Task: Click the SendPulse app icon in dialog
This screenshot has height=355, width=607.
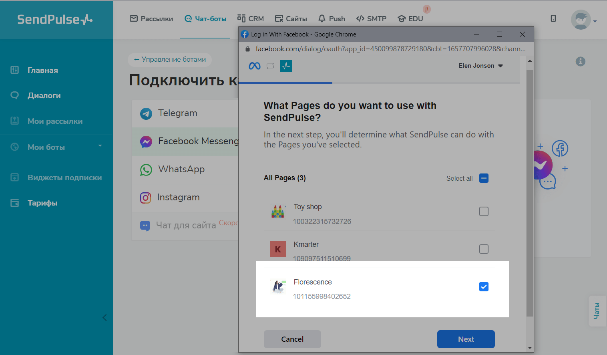Action: 286,66
